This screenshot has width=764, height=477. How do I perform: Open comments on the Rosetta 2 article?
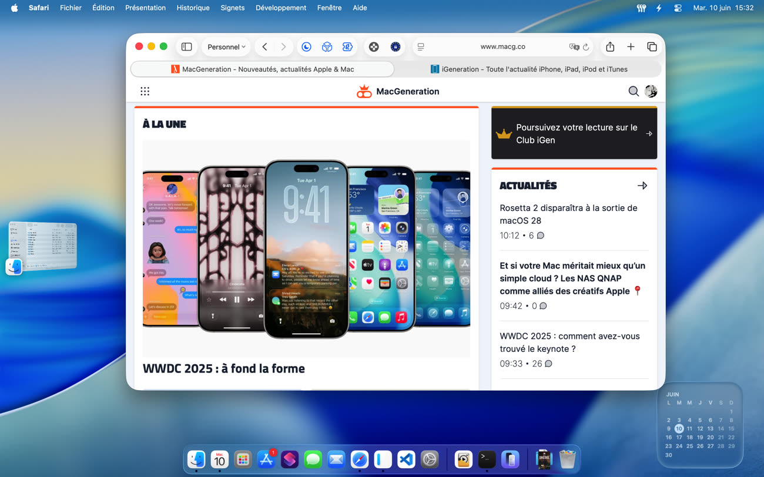[x=537, y=236]
